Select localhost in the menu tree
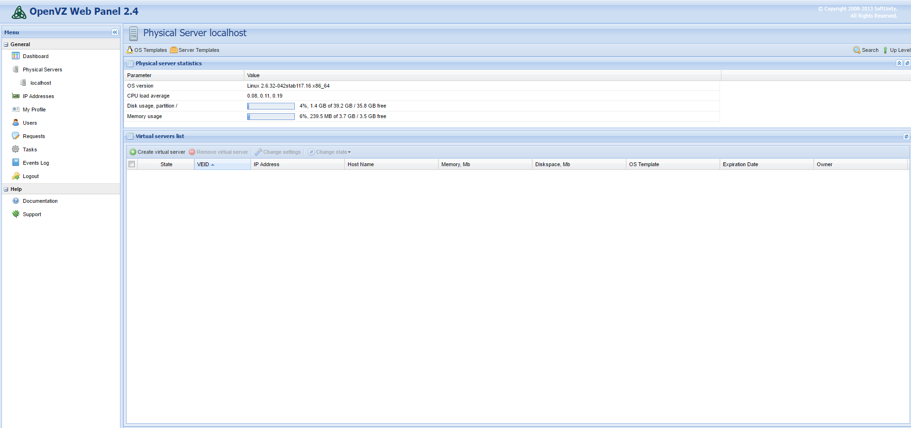Image resolution: width=911 pixels, height=428 pixels. (x=40, y=83)
